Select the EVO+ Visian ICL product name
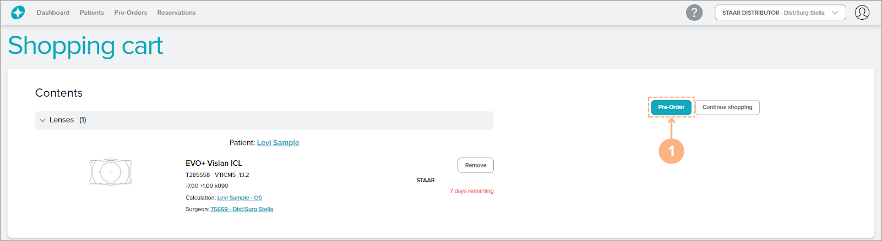 [x=214, y=163]
